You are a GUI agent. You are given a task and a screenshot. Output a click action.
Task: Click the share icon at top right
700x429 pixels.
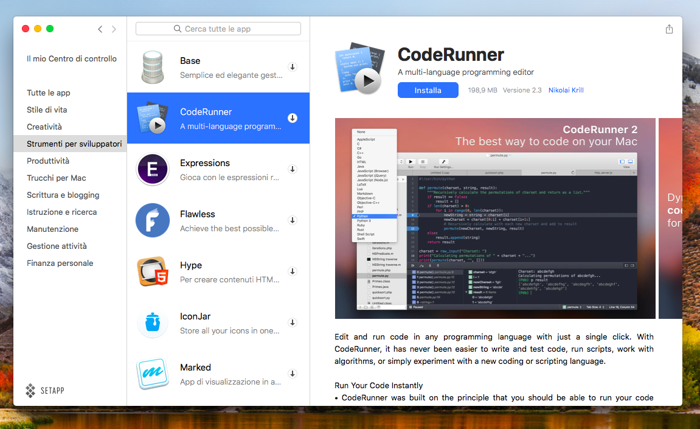coord(669,29)
